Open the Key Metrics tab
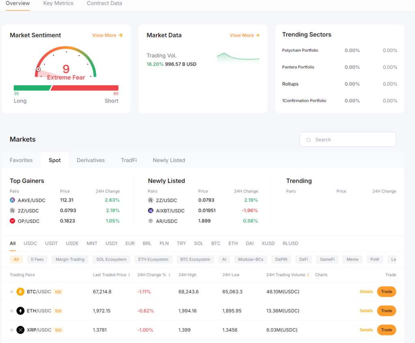 point(58,3)
